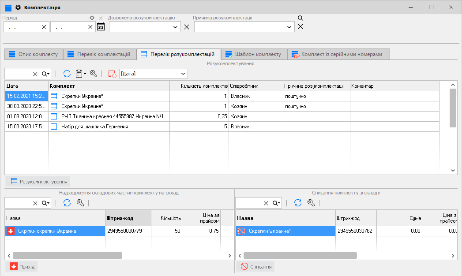Screen dimensions: 462x276
Task: Open clipboard options in main toolbar
Action: click(80, 74)
